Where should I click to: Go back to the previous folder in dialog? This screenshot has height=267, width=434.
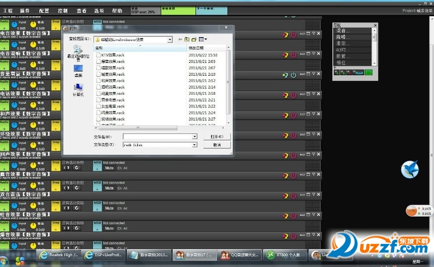click(180, 39)
